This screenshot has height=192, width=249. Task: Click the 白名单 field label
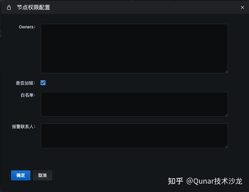[x=28, y=95]
